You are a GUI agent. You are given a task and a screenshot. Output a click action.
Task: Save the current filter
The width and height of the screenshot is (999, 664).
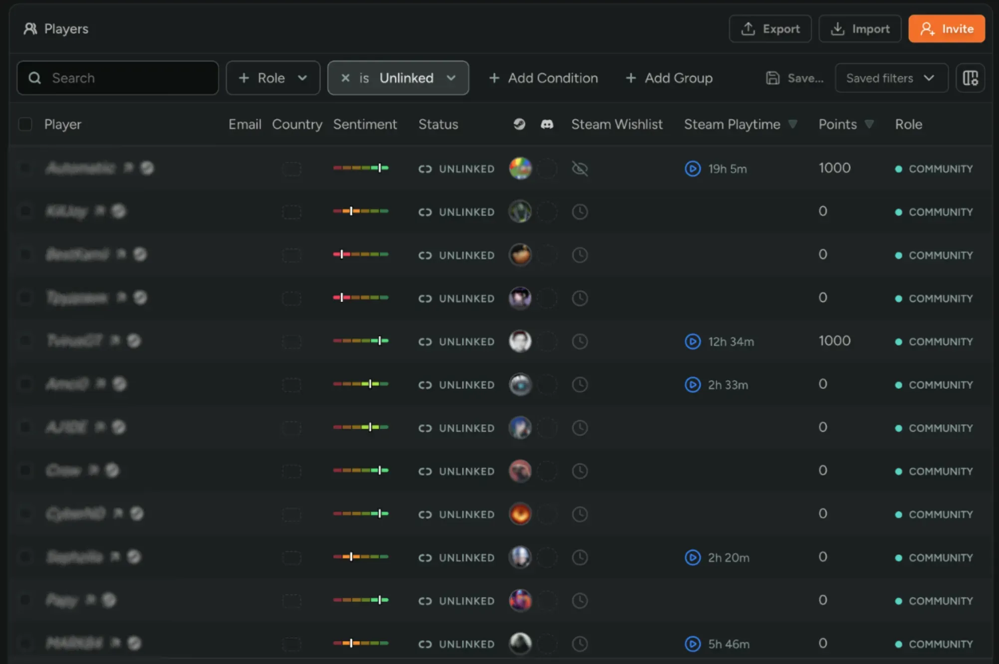tap(795, 78)
